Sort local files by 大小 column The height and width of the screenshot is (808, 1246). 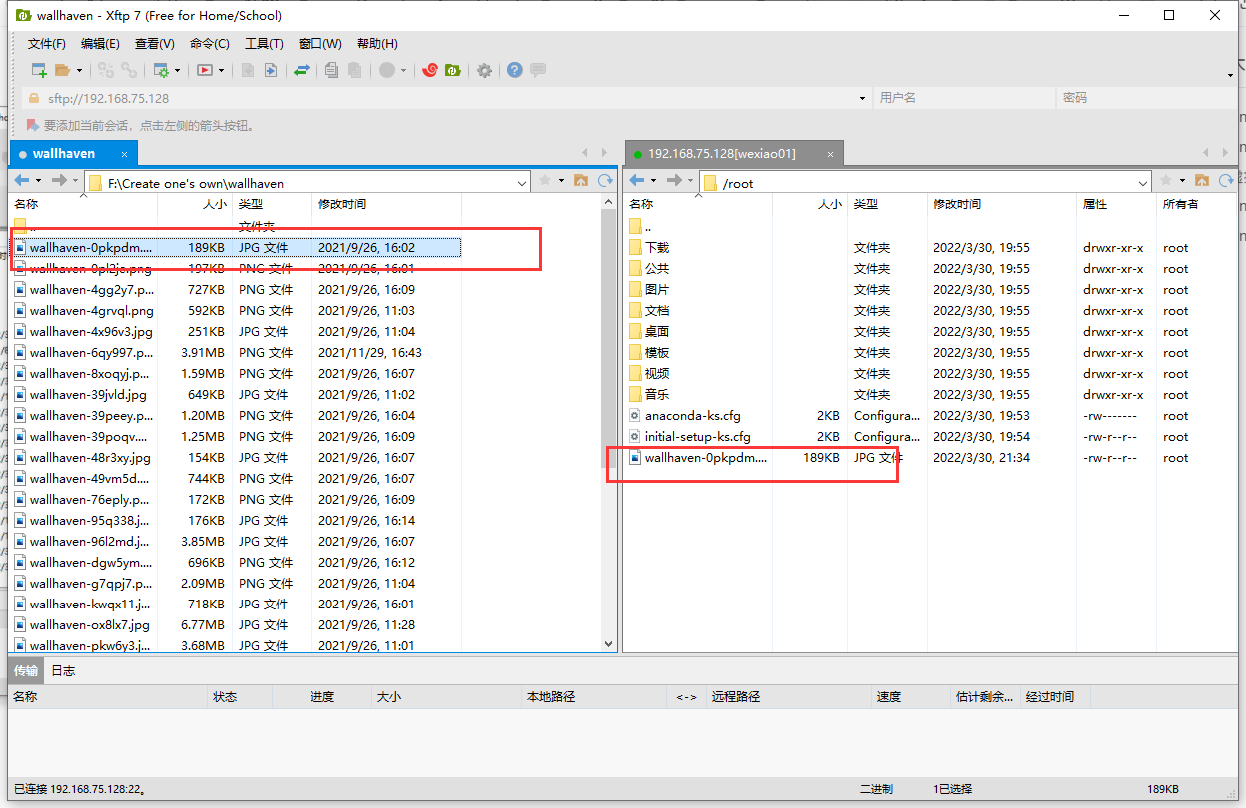[x=196, y=203]
